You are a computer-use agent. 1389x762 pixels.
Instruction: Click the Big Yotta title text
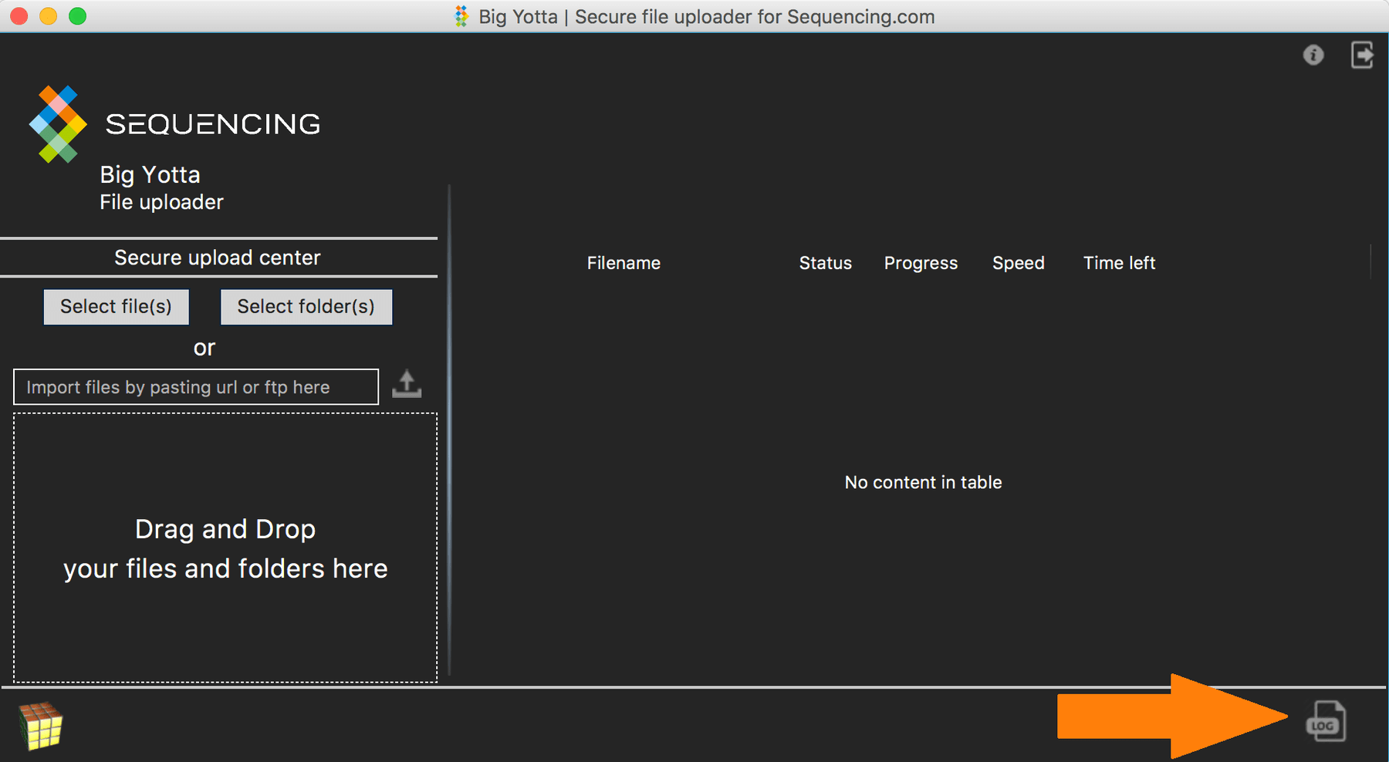point(150,175)
